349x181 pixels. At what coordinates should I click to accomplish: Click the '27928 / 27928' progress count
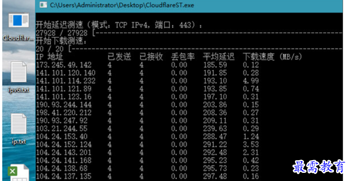62,33
